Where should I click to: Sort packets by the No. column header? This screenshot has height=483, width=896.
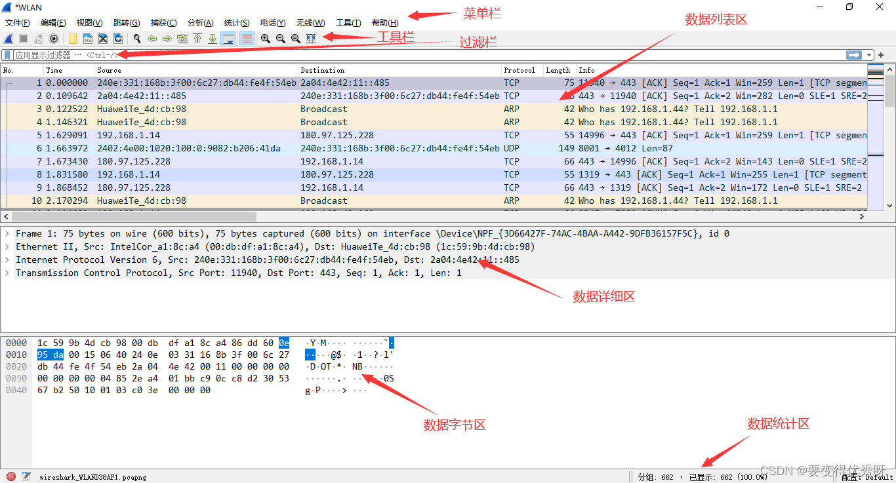[22, 70]
